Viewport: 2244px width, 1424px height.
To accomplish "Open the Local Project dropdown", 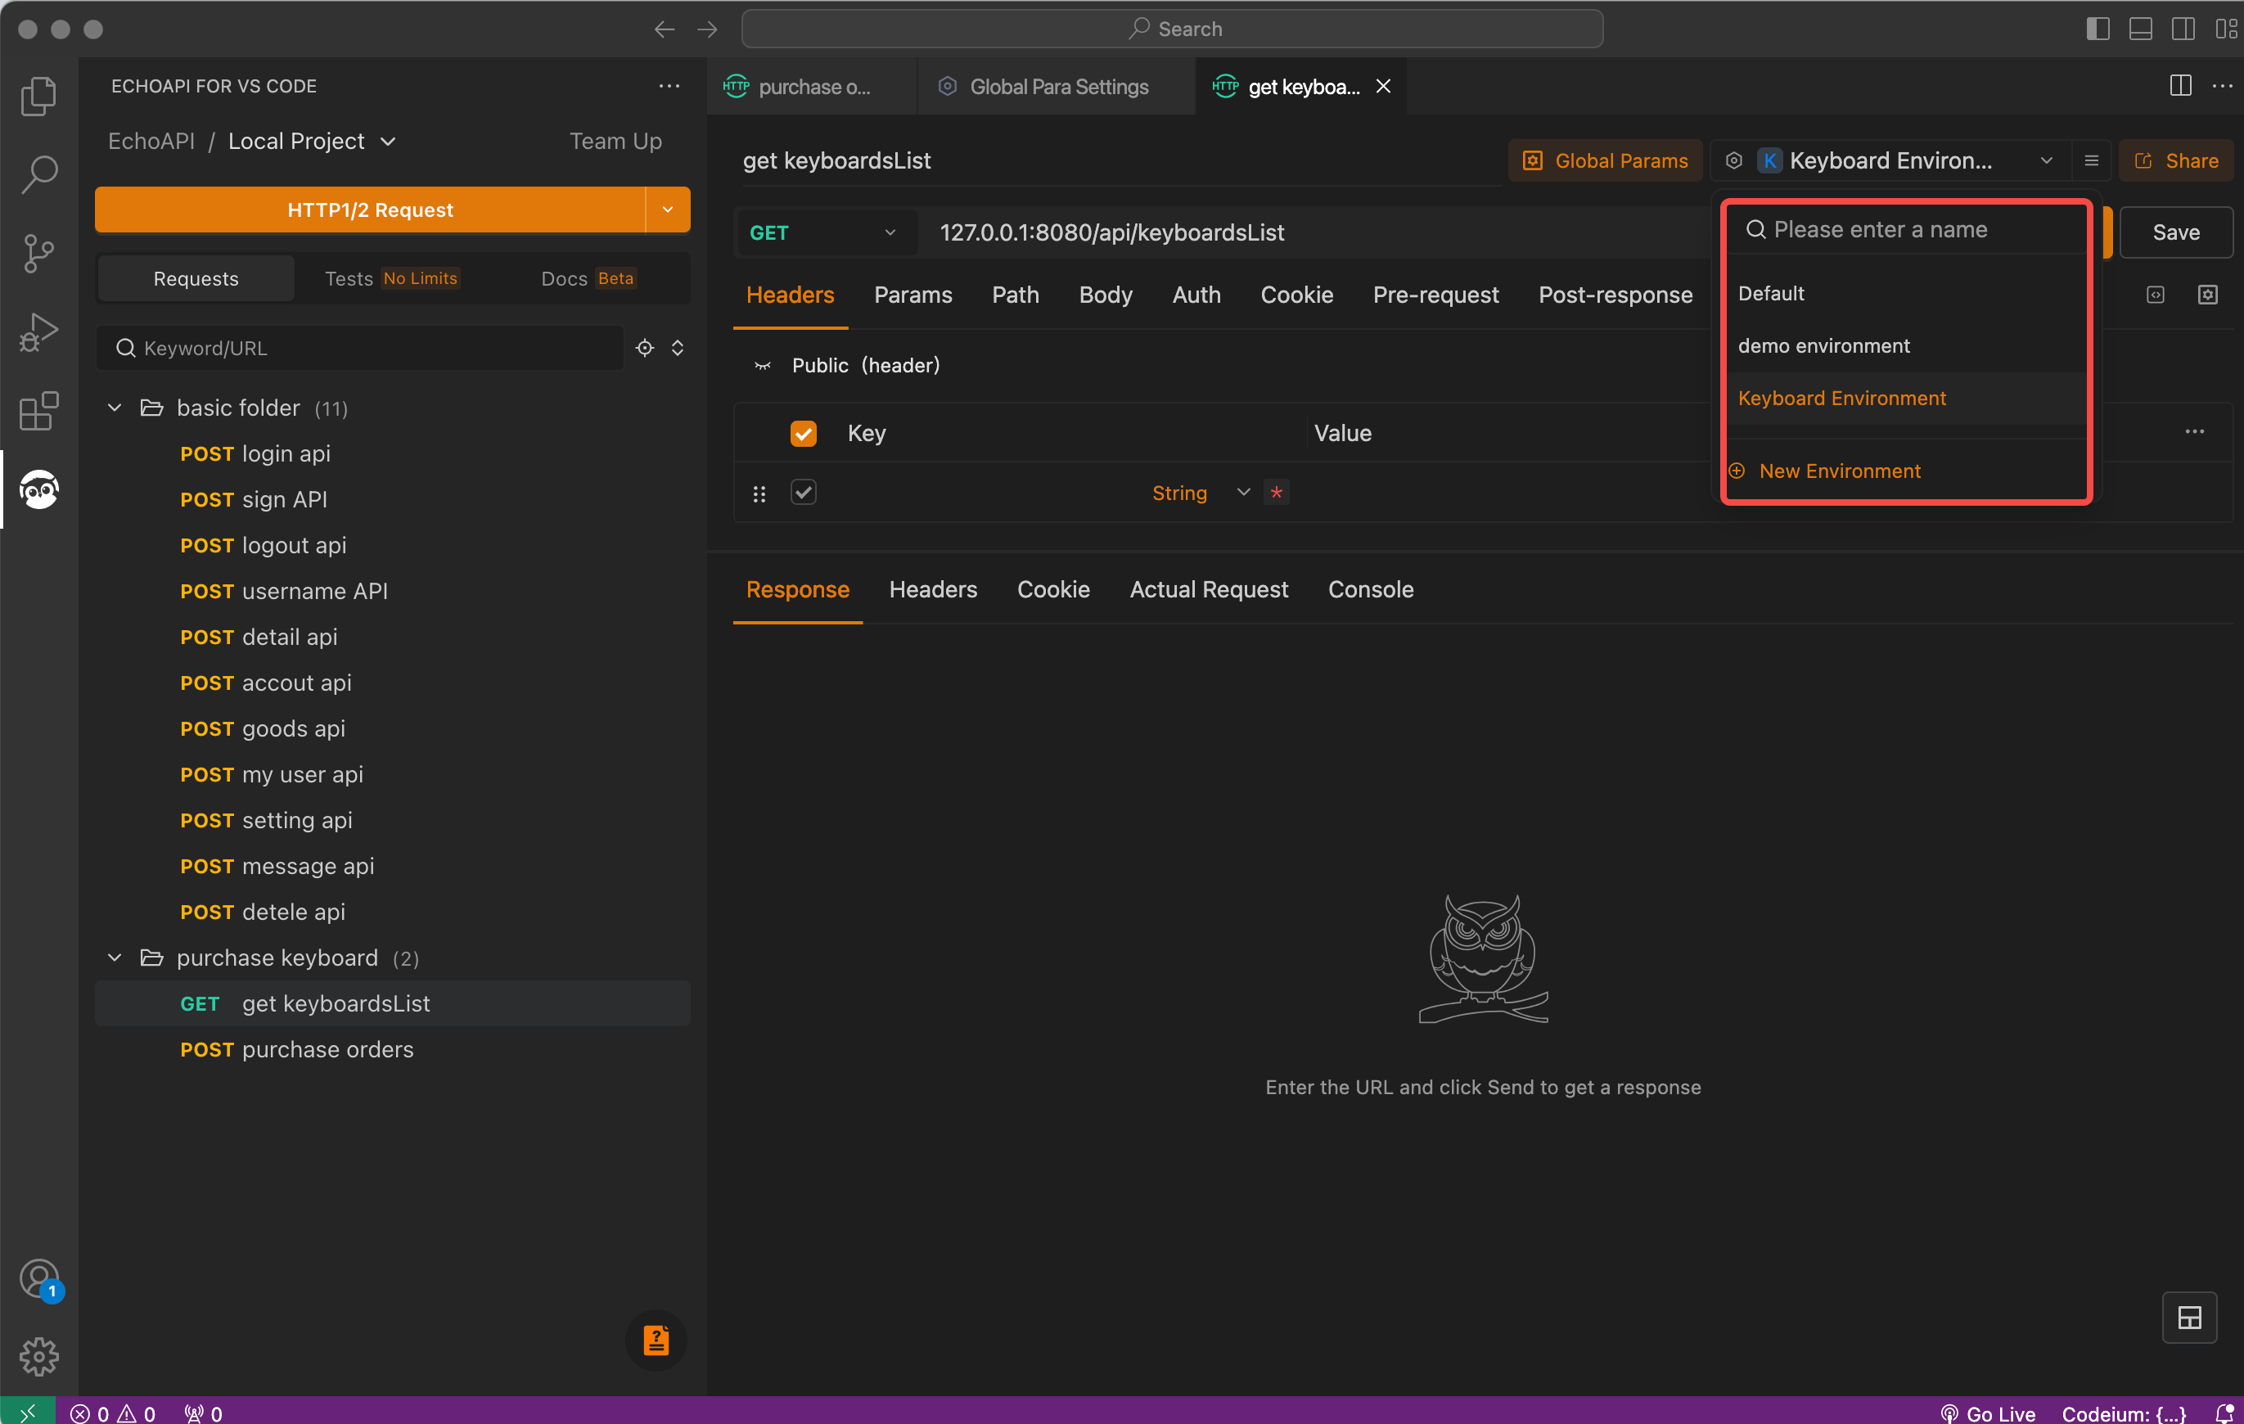I will click(312, 141).
